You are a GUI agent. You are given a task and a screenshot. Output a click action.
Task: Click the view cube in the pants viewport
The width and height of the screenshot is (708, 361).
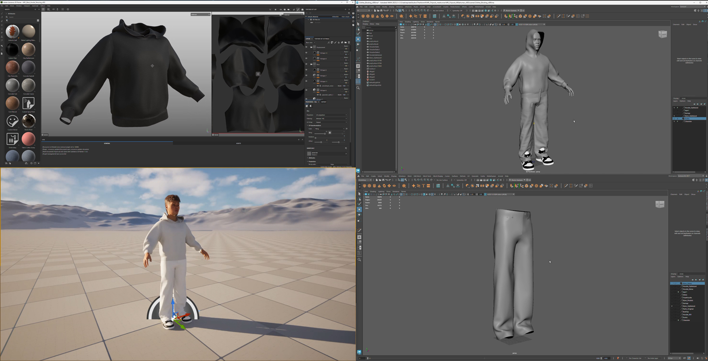[x=659, y=204]
